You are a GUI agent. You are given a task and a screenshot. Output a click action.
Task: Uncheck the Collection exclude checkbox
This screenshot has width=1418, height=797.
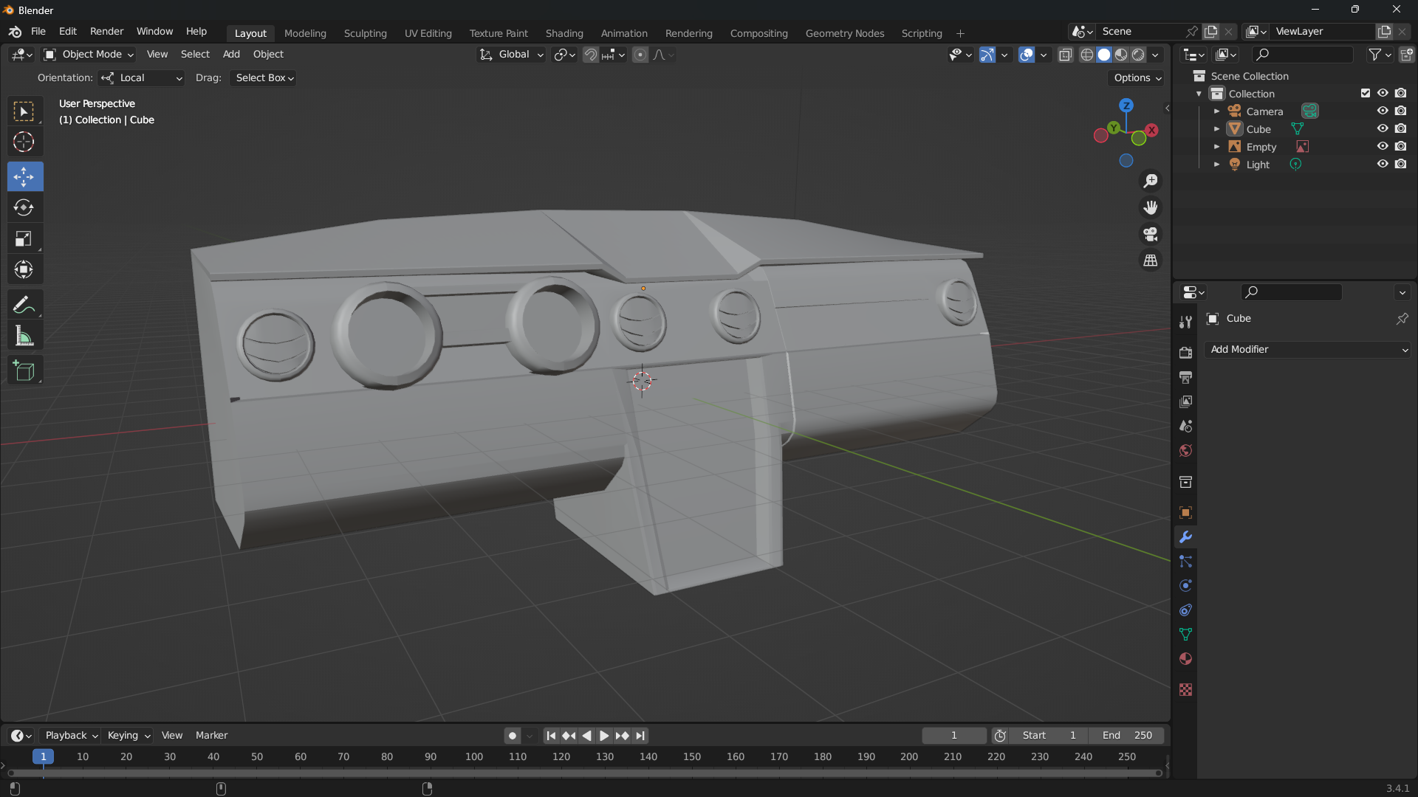coord(1366,93)
